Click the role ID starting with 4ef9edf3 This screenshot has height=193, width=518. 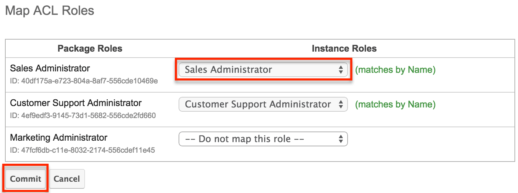click(83, 116)
